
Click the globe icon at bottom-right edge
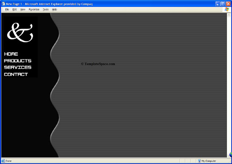click(x=230, y=155)
